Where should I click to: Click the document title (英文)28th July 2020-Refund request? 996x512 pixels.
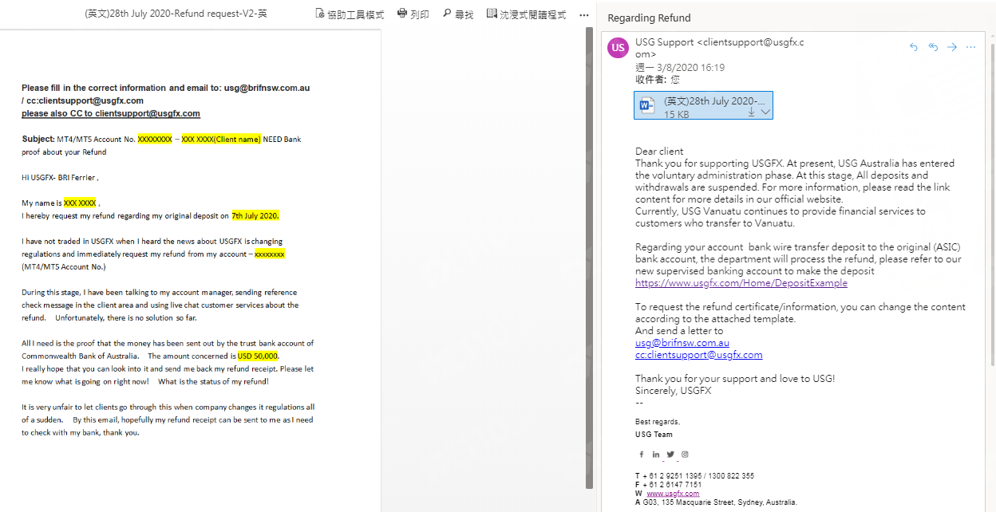(176, 14)
